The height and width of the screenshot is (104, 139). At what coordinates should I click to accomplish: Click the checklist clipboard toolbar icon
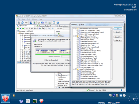(x=54, y=23)
